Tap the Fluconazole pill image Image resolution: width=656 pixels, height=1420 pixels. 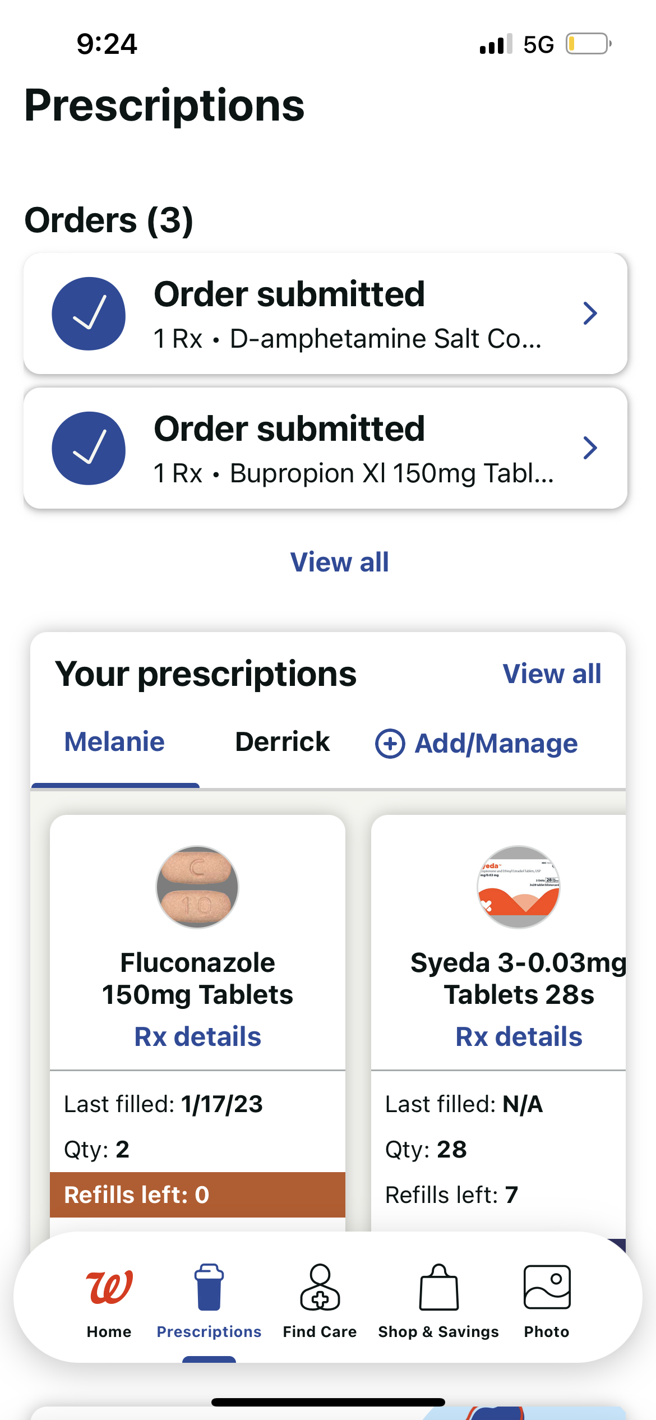[x=197, y=887]
